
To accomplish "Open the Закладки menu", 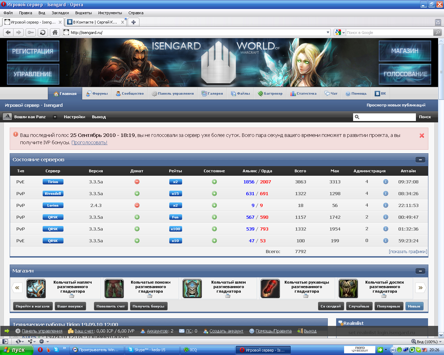I will click(60, 13).
